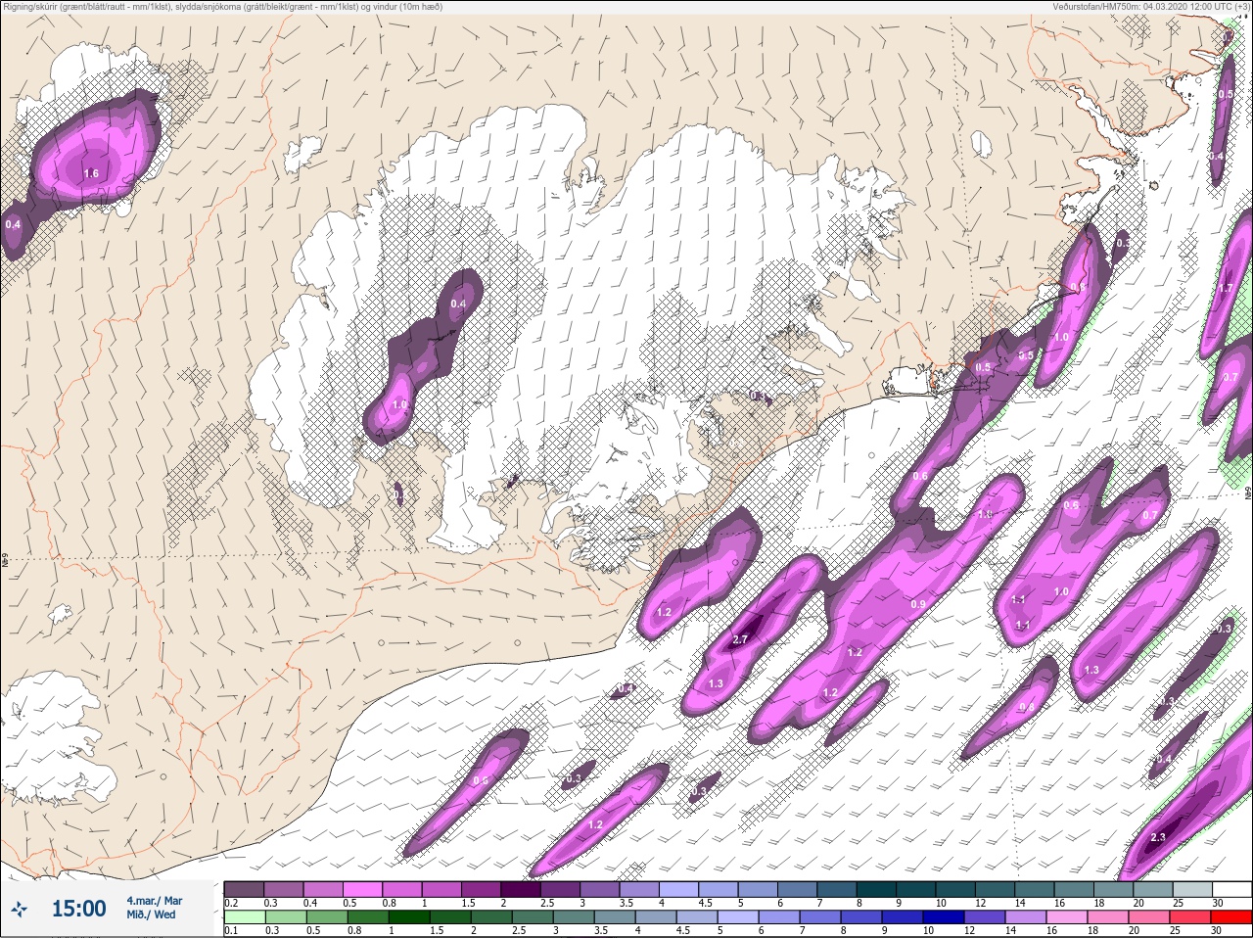Click the 30 red swatch in the green legend row
The width and height of the screenshot is (1253, 938).
click(x=1231, y=918)
